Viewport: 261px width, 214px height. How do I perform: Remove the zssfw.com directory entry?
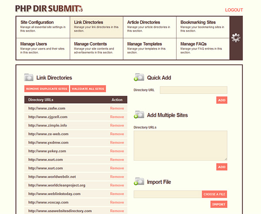click(117, 108)
